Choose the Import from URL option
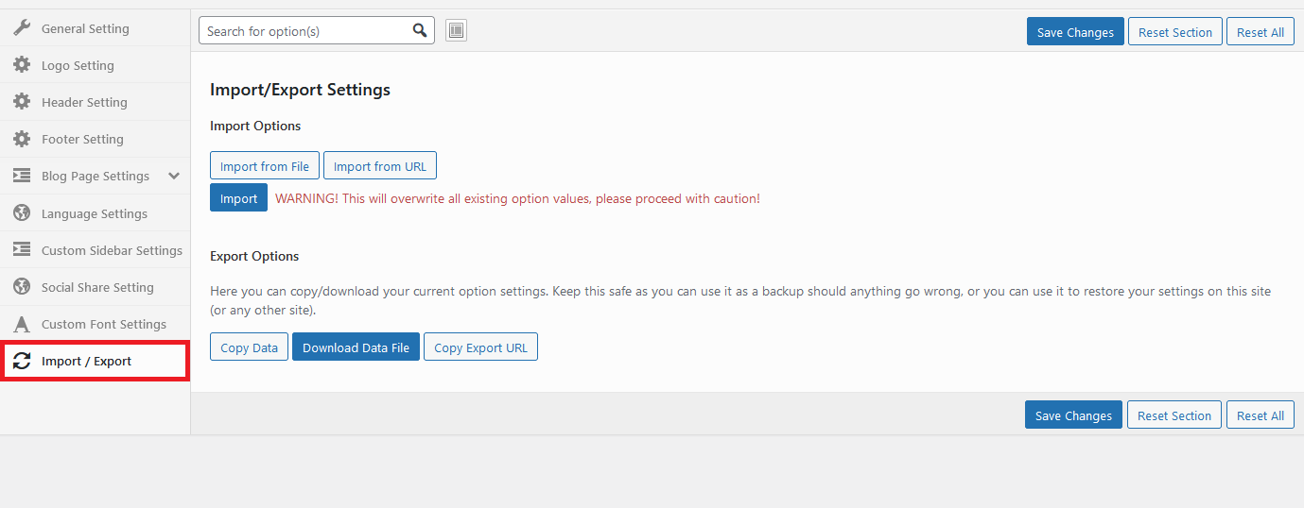 pyautogui.click(x=379, y=166)
